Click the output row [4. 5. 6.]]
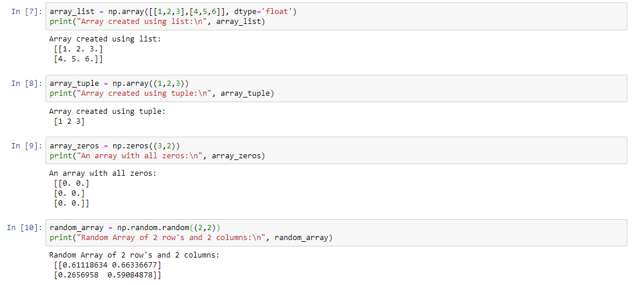Viewport: 632px width, 285px height. tap(78, 59)
